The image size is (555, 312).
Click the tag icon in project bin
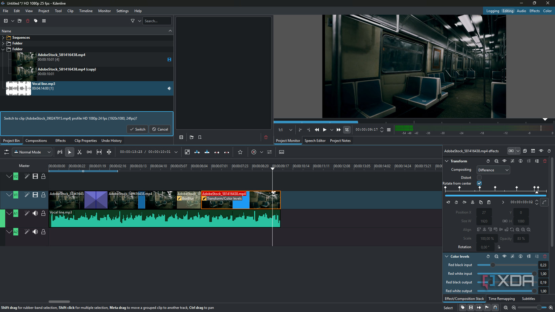pyautogui.click(x=36, y=21)
